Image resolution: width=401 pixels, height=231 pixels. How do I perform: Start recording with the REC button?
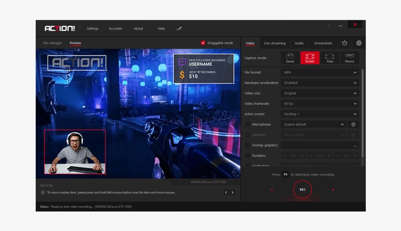click(x=302, y=190)
